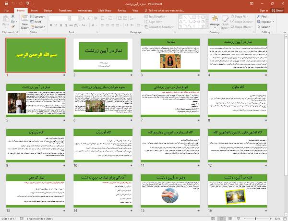Open the Layout dropdown
This screenshot has height=221, width=288.
(37, 16)
